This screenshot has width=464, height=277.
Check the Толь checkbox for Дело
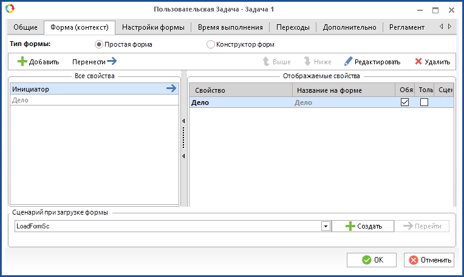click(424, 102)
